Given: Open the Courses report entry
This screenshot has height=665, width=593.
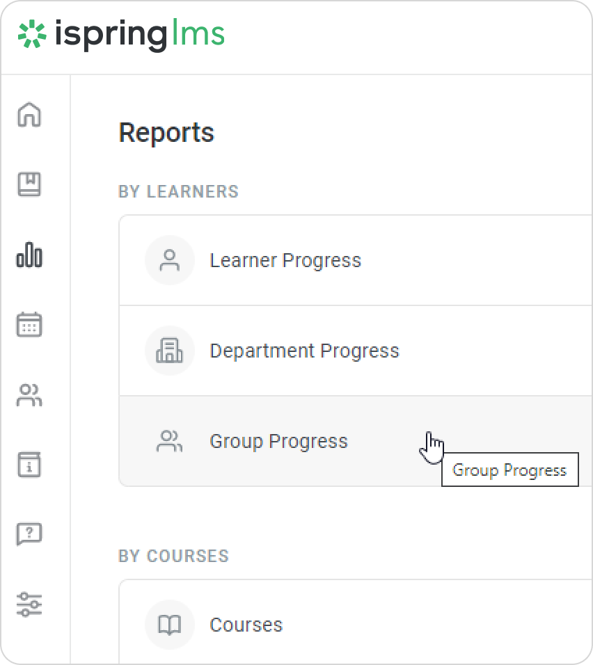Looking at the screenshot, I should tap(246, 625).
